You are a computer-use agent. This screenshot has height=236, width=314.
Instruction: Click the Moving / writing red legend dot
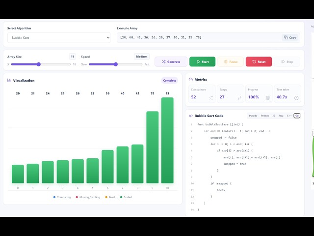77,197
